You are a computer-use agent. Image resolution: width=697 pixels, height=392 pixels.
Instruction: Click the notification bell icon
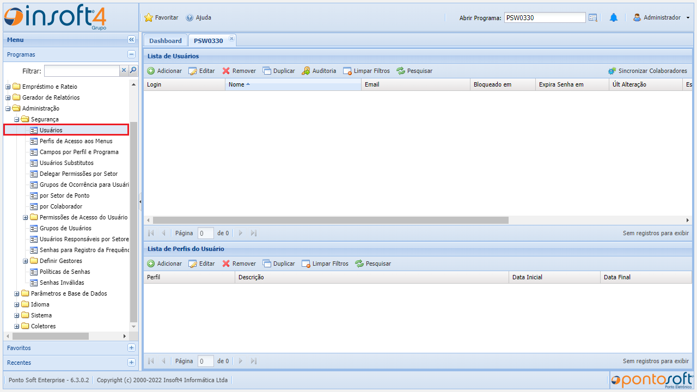click(x=614, y=18)
